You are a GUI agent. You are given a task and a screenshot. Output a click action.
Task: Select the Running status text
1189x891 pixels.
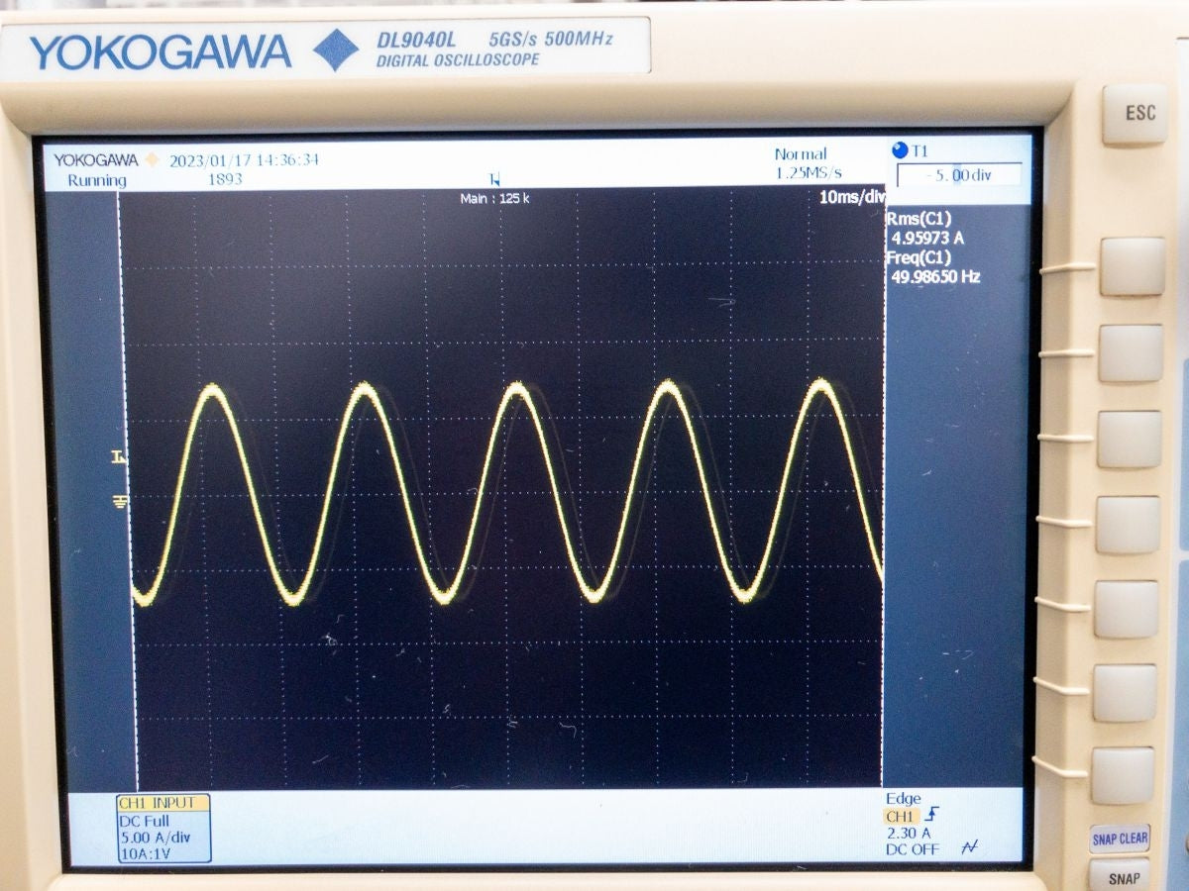point(97,180)
